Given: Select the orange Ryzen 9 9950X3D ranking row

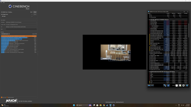Looking at the screenshot, I should (19, 36).
